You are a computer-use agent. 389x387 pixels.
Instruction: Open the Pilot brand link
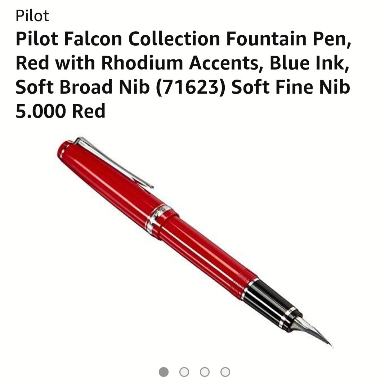tap(32, 15)
